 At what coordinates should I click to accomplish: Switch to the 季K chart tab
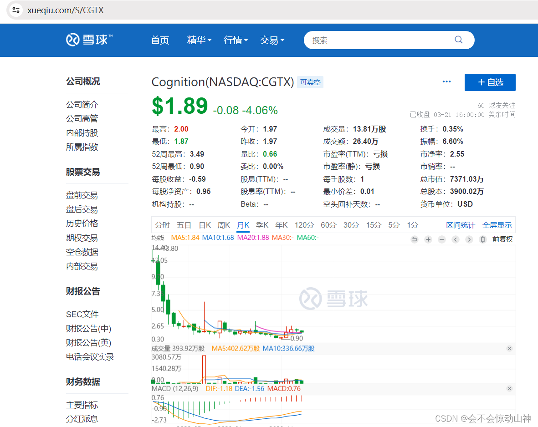[x=262, y=225]
